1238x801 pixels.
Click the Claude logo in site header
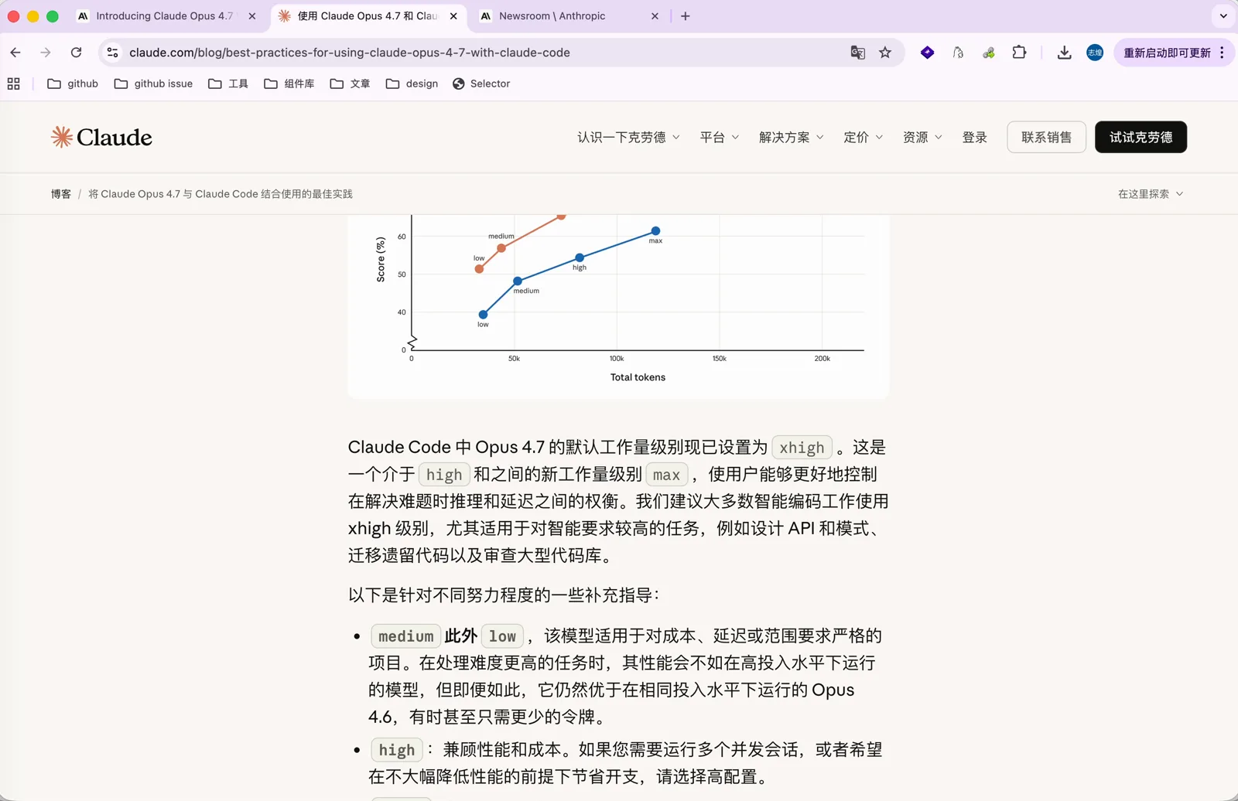101,137
